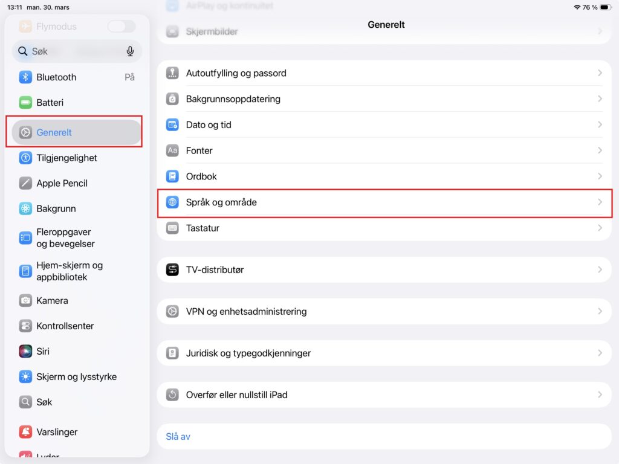Click the Bakgrunnsoppdatering icon
Screen dimensions: 619x464
[172, 98]
